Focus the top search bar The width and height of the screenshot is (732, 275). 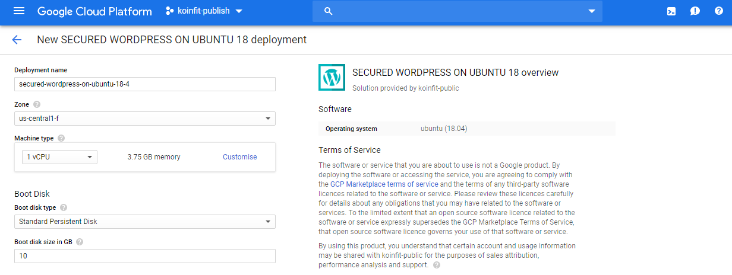pos(457,11)
